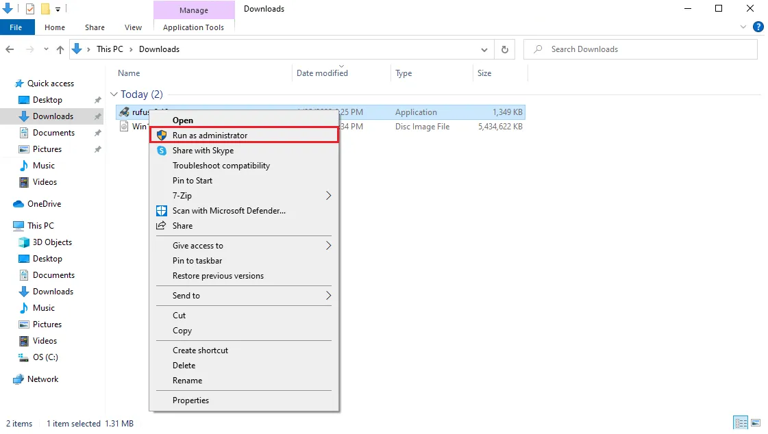768x434 pixels.
Task: Click the Help question mark icon
Action: (x=758, y=27)
